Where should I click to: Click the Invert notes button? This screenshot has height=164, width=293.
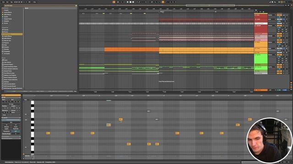(x=16, y=127)
